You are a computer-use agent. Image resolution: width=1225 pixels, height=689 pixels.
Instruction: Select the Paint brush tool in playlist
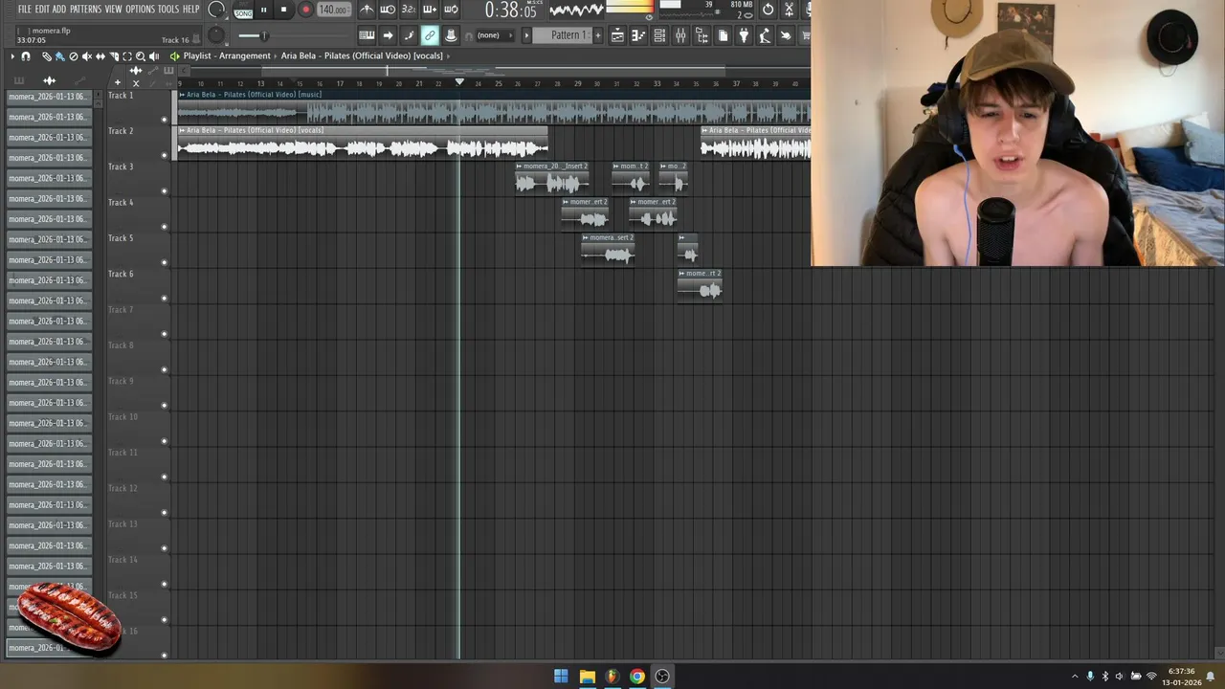click(59, 56)
